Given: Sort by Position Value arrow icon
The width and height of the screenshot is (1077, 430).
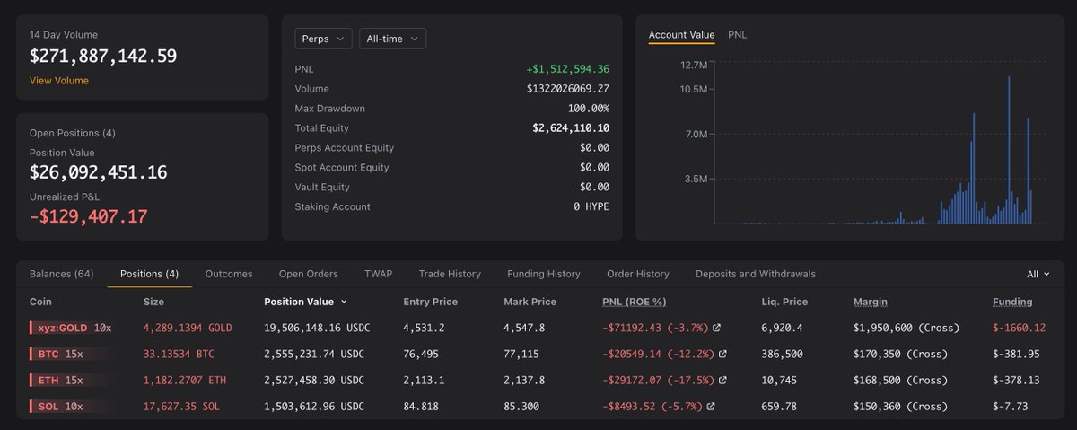Looking at the screenshot, I should pos(345,303).
